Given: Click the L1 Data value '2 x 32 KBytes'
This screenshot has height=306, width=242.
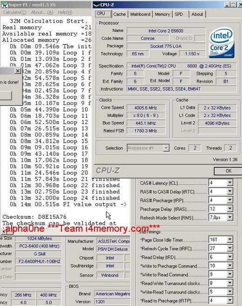Looking at the screenshot, I should [x=217, y=108].
